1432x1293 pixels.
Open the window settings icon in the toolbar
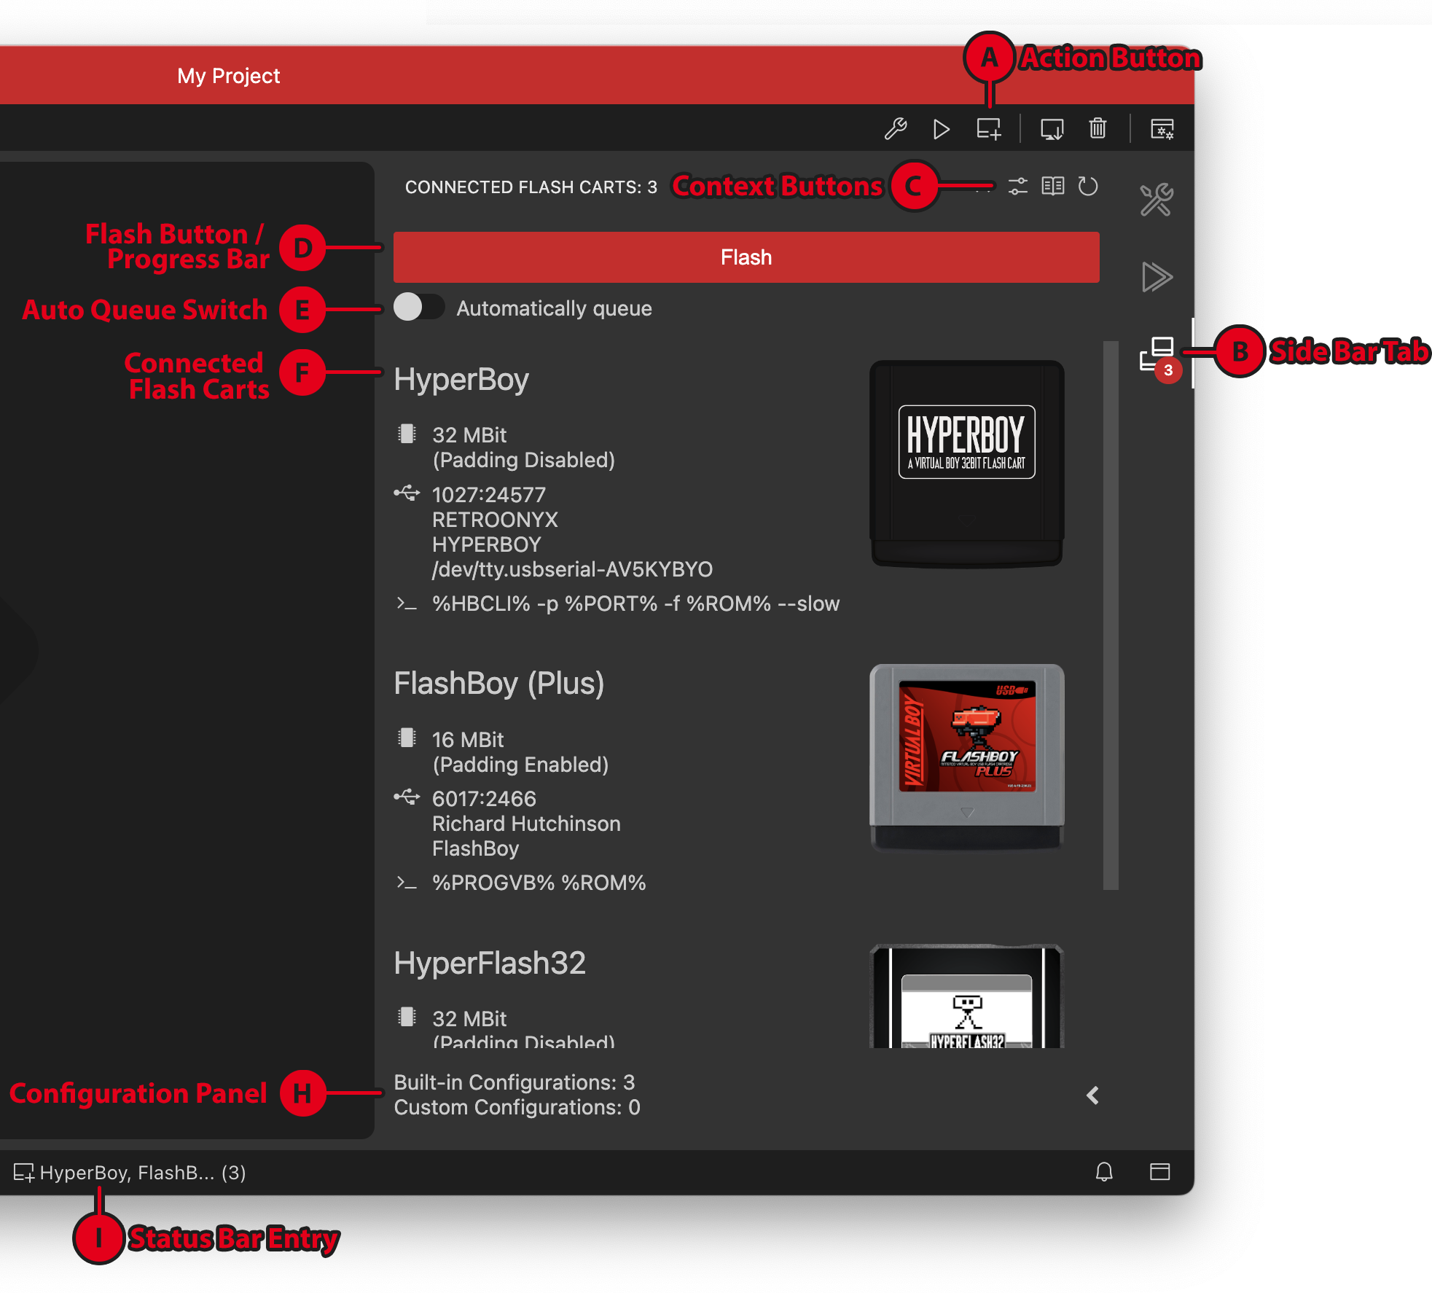[1162, 129]
